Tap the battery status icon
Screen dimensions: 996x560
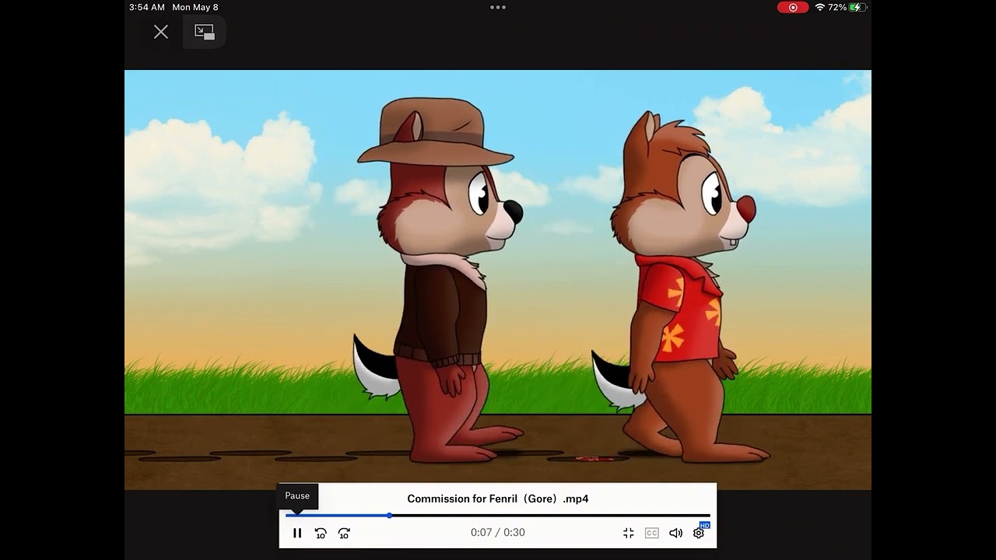858,7
